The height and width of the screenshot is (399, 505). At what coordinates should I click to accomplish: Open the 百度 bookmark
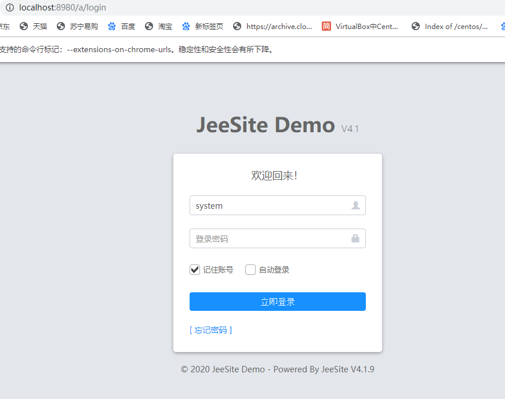coord(121,27)
